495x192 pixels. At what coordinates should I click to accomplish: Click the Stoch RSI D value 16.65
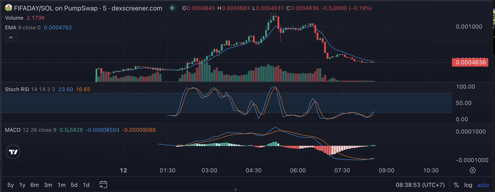coord(83,89)
